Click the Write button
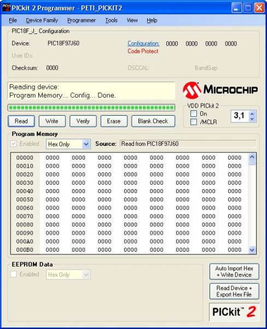Image resolution: width=267 pixels, height=329 pixels. [x=52, y=121]
